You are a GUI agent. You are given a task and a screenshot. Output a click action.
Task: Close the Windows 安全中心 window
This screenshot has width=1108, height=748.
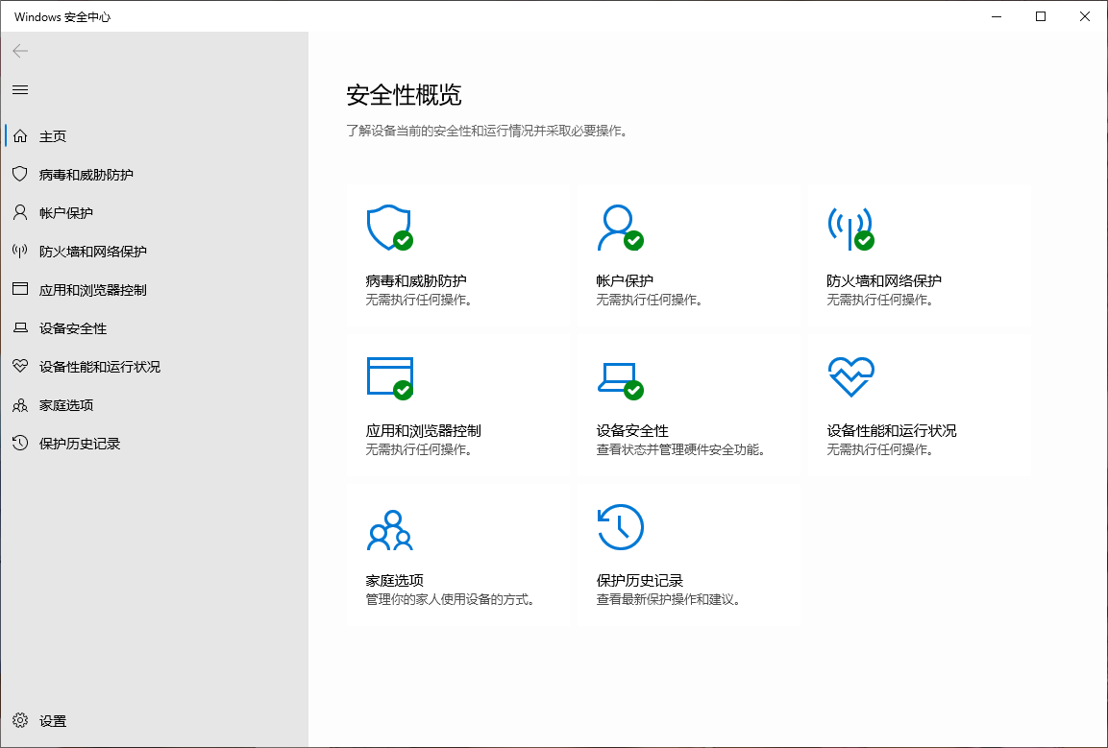(x=1085, y=16)
